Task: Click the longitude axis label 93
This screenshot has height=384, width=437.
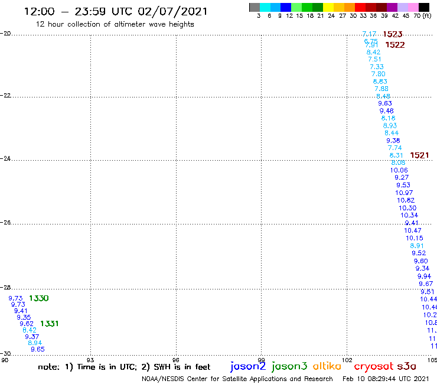Action: 90,360
